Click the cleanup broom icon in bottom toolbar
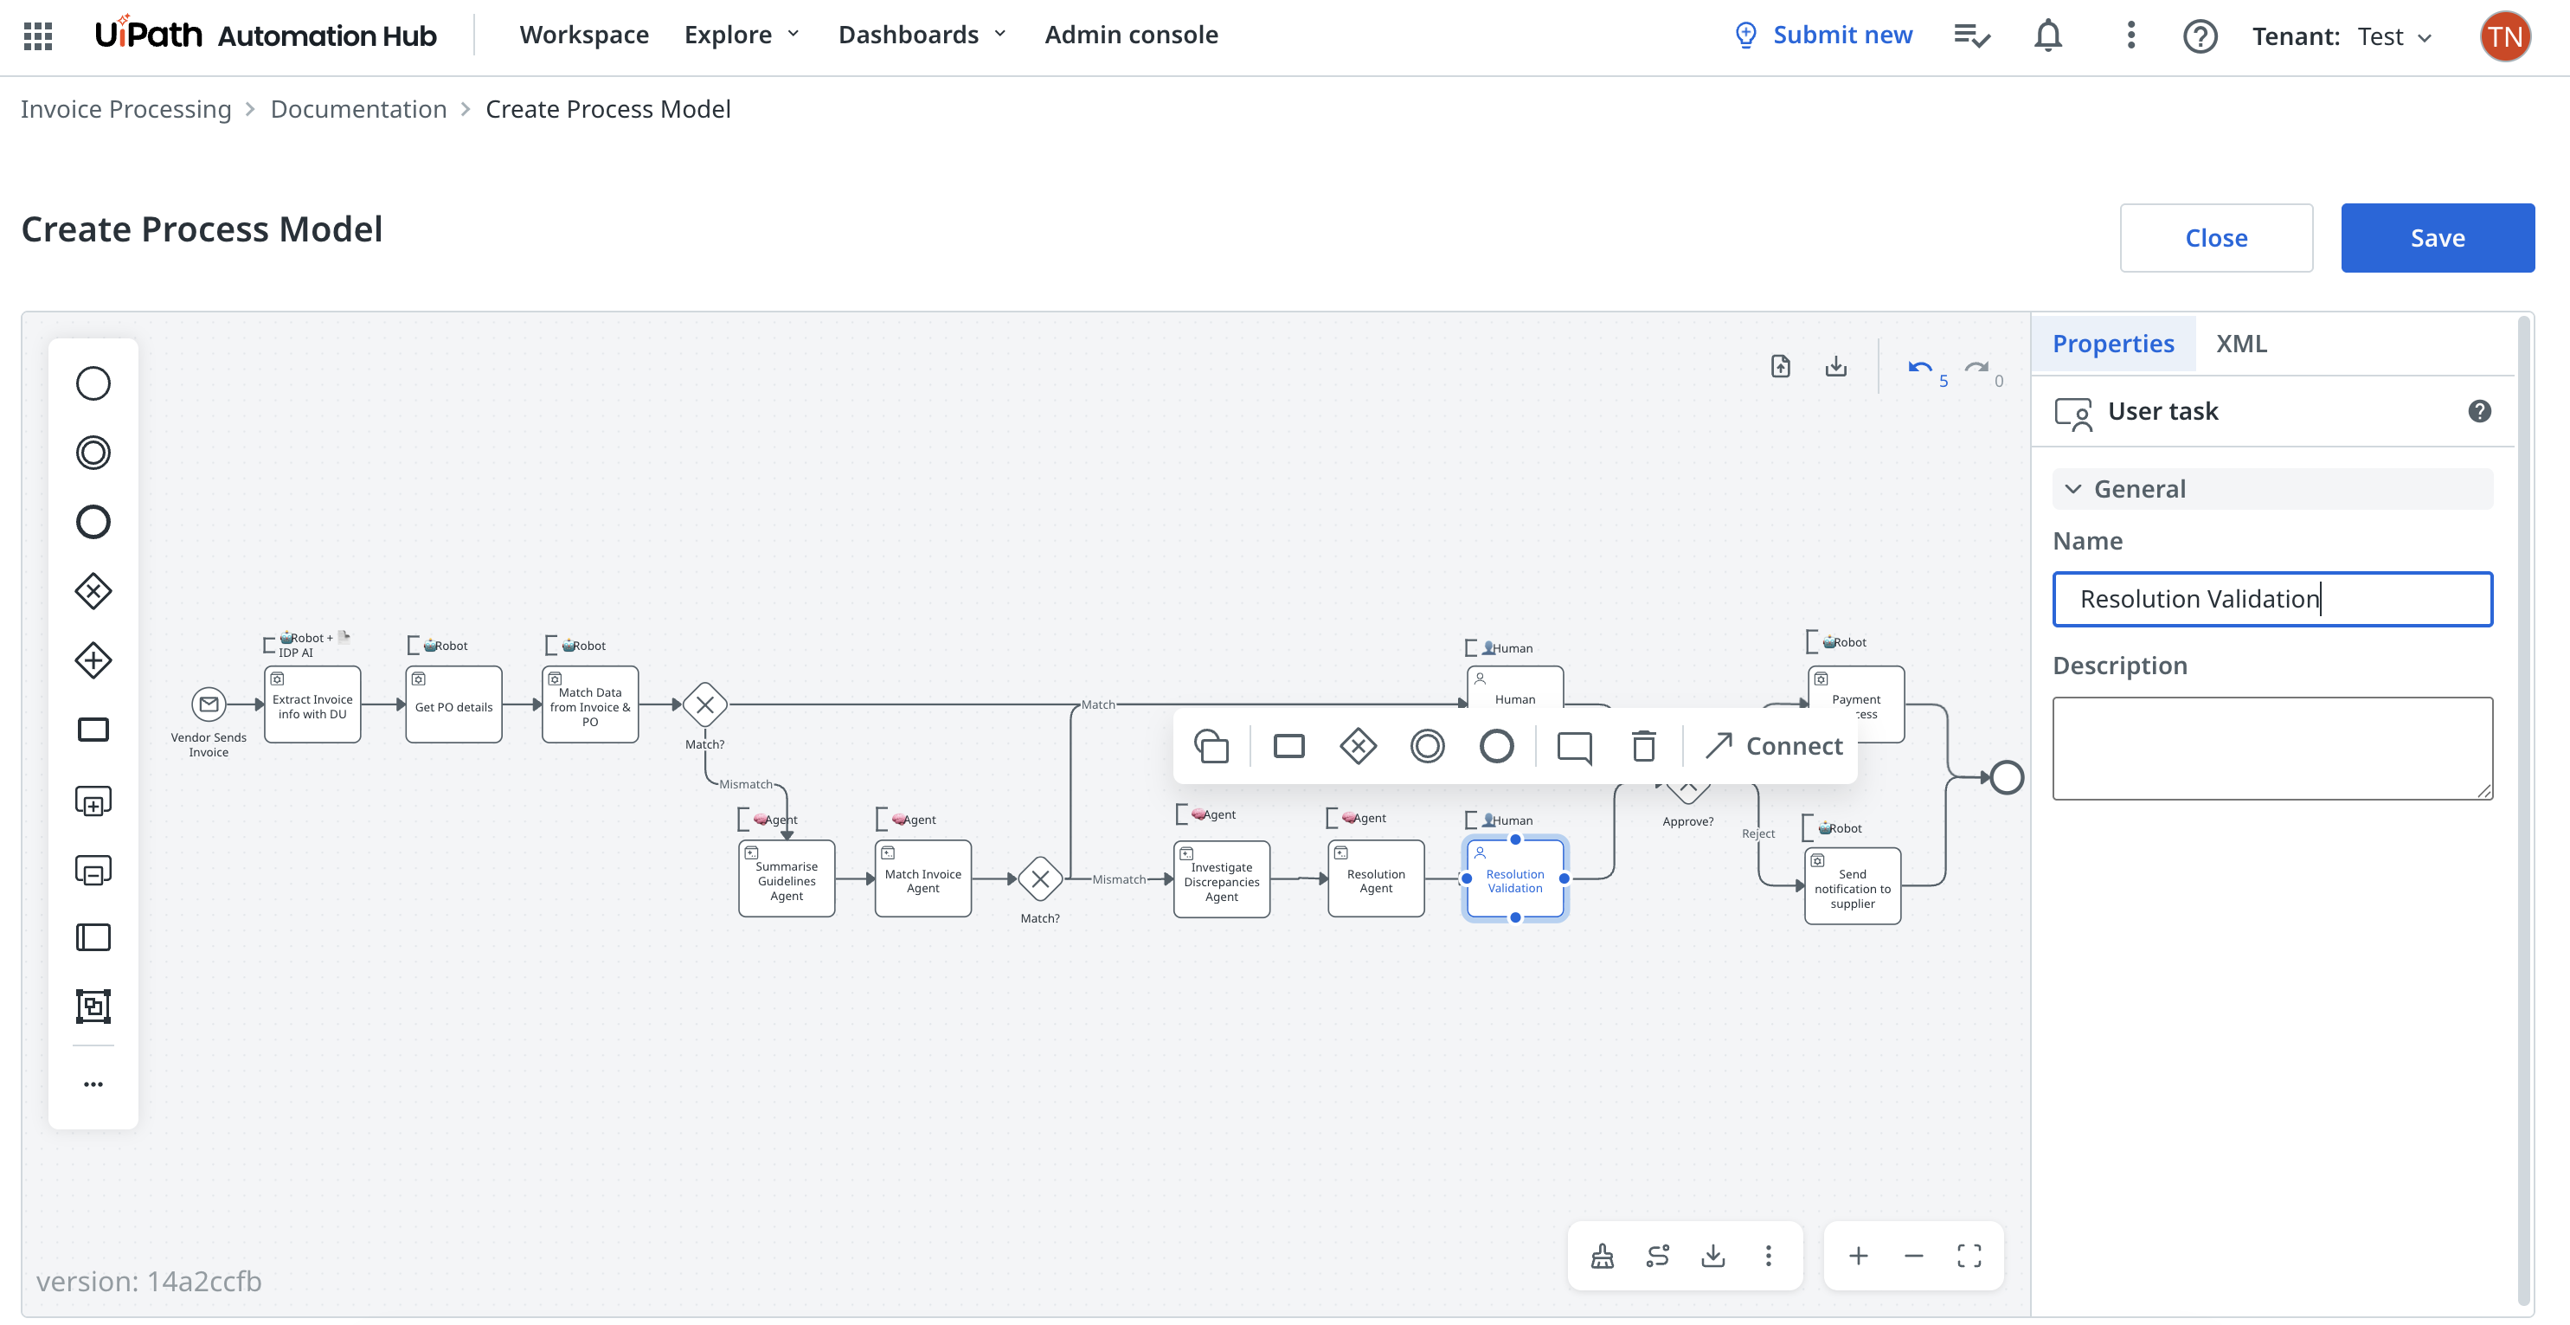 [1603, 1255]
